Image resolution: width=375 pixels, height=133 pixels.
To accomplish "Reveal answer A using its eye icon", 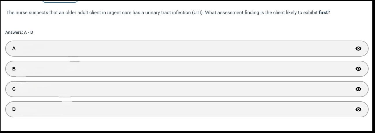I will pos(358,49).
